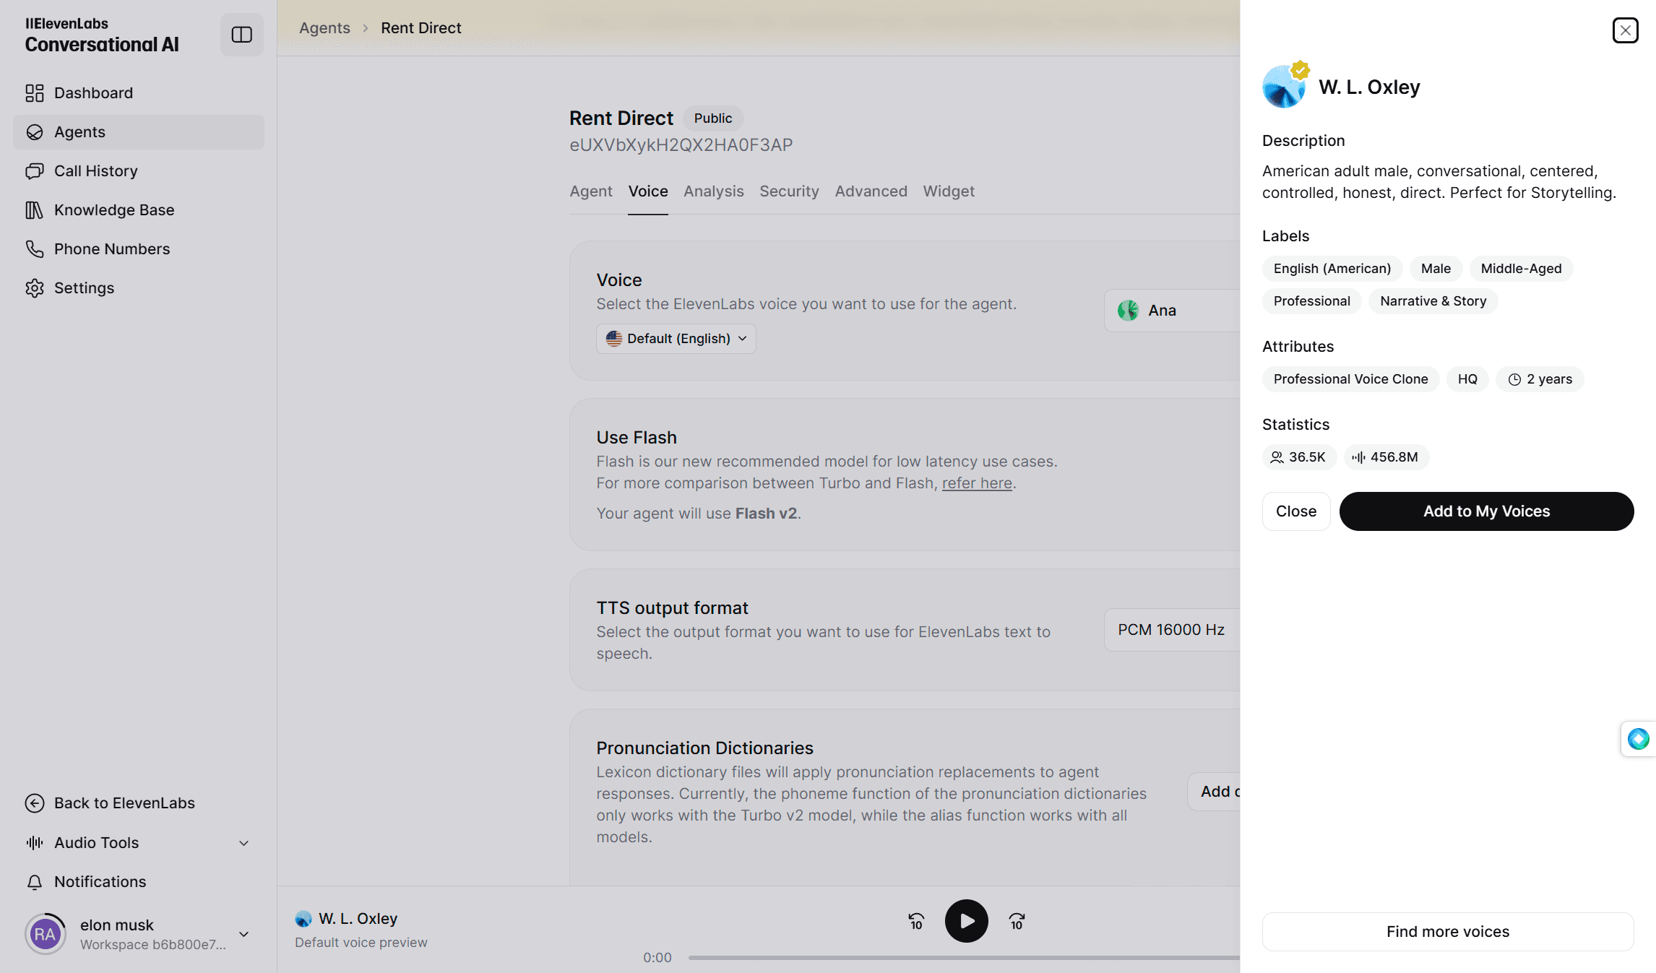Seek on the voice preview progress bar
Screen dimensions: 1656x973
[964, 958]
